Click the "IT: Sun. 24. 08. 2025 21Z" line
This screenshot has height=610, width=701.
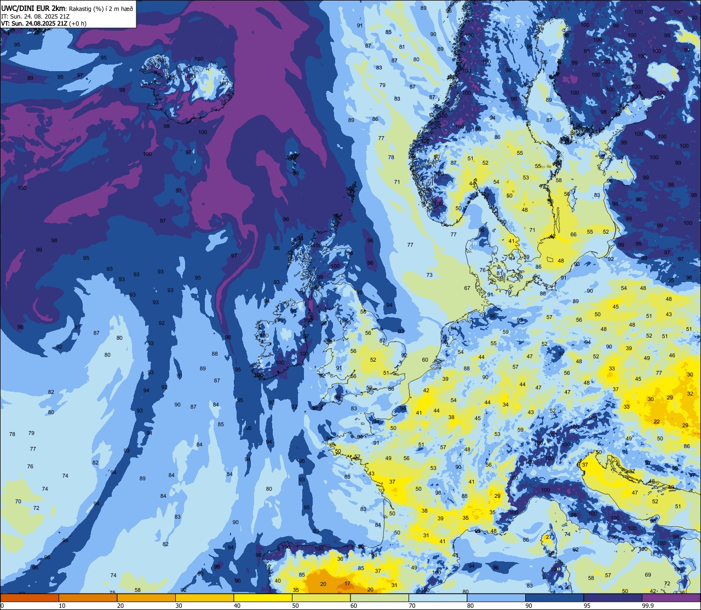coord(35,16)
